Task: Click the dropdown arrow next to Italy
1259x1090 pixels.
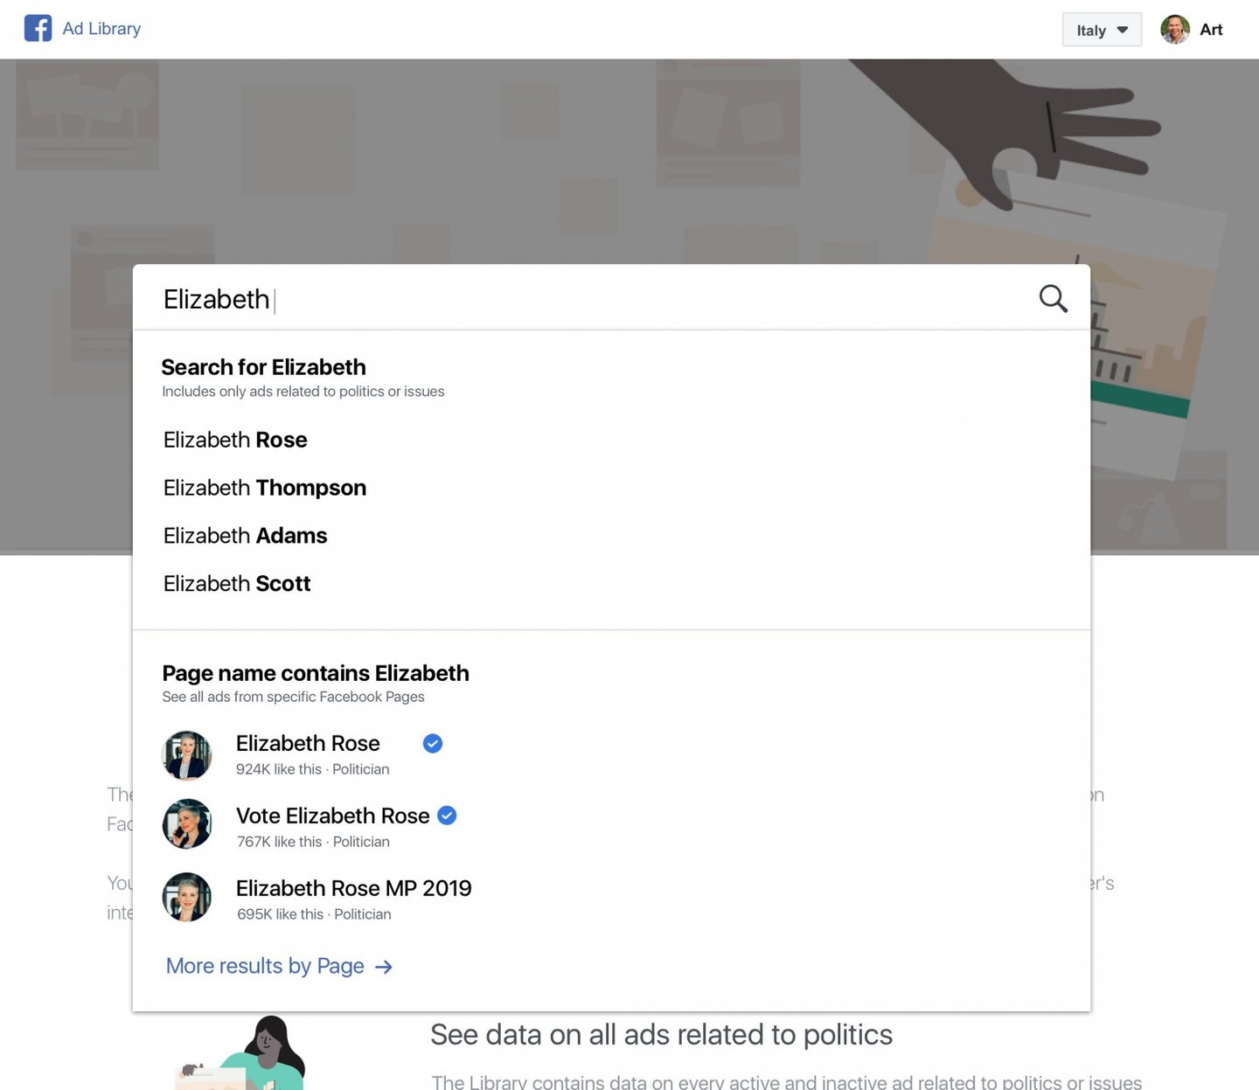Action: tap(1123, 30)
